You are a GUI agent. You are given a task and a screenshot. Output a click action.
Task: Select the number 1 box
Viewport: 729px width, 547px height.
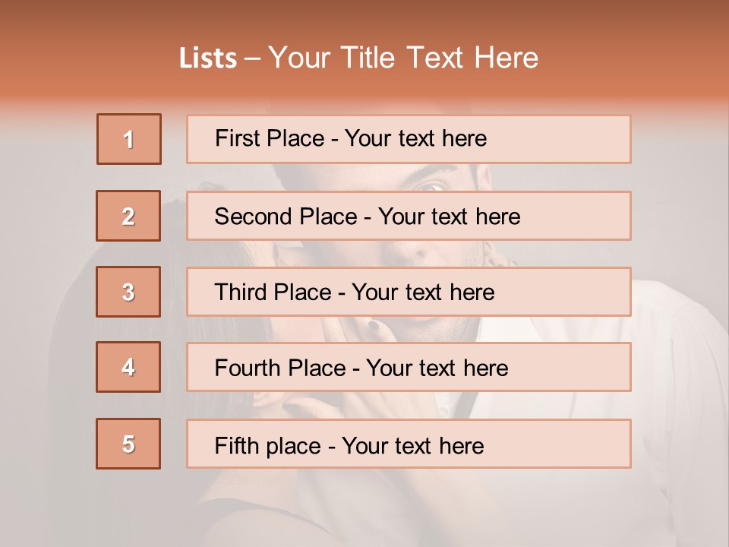tap(129, 139)
